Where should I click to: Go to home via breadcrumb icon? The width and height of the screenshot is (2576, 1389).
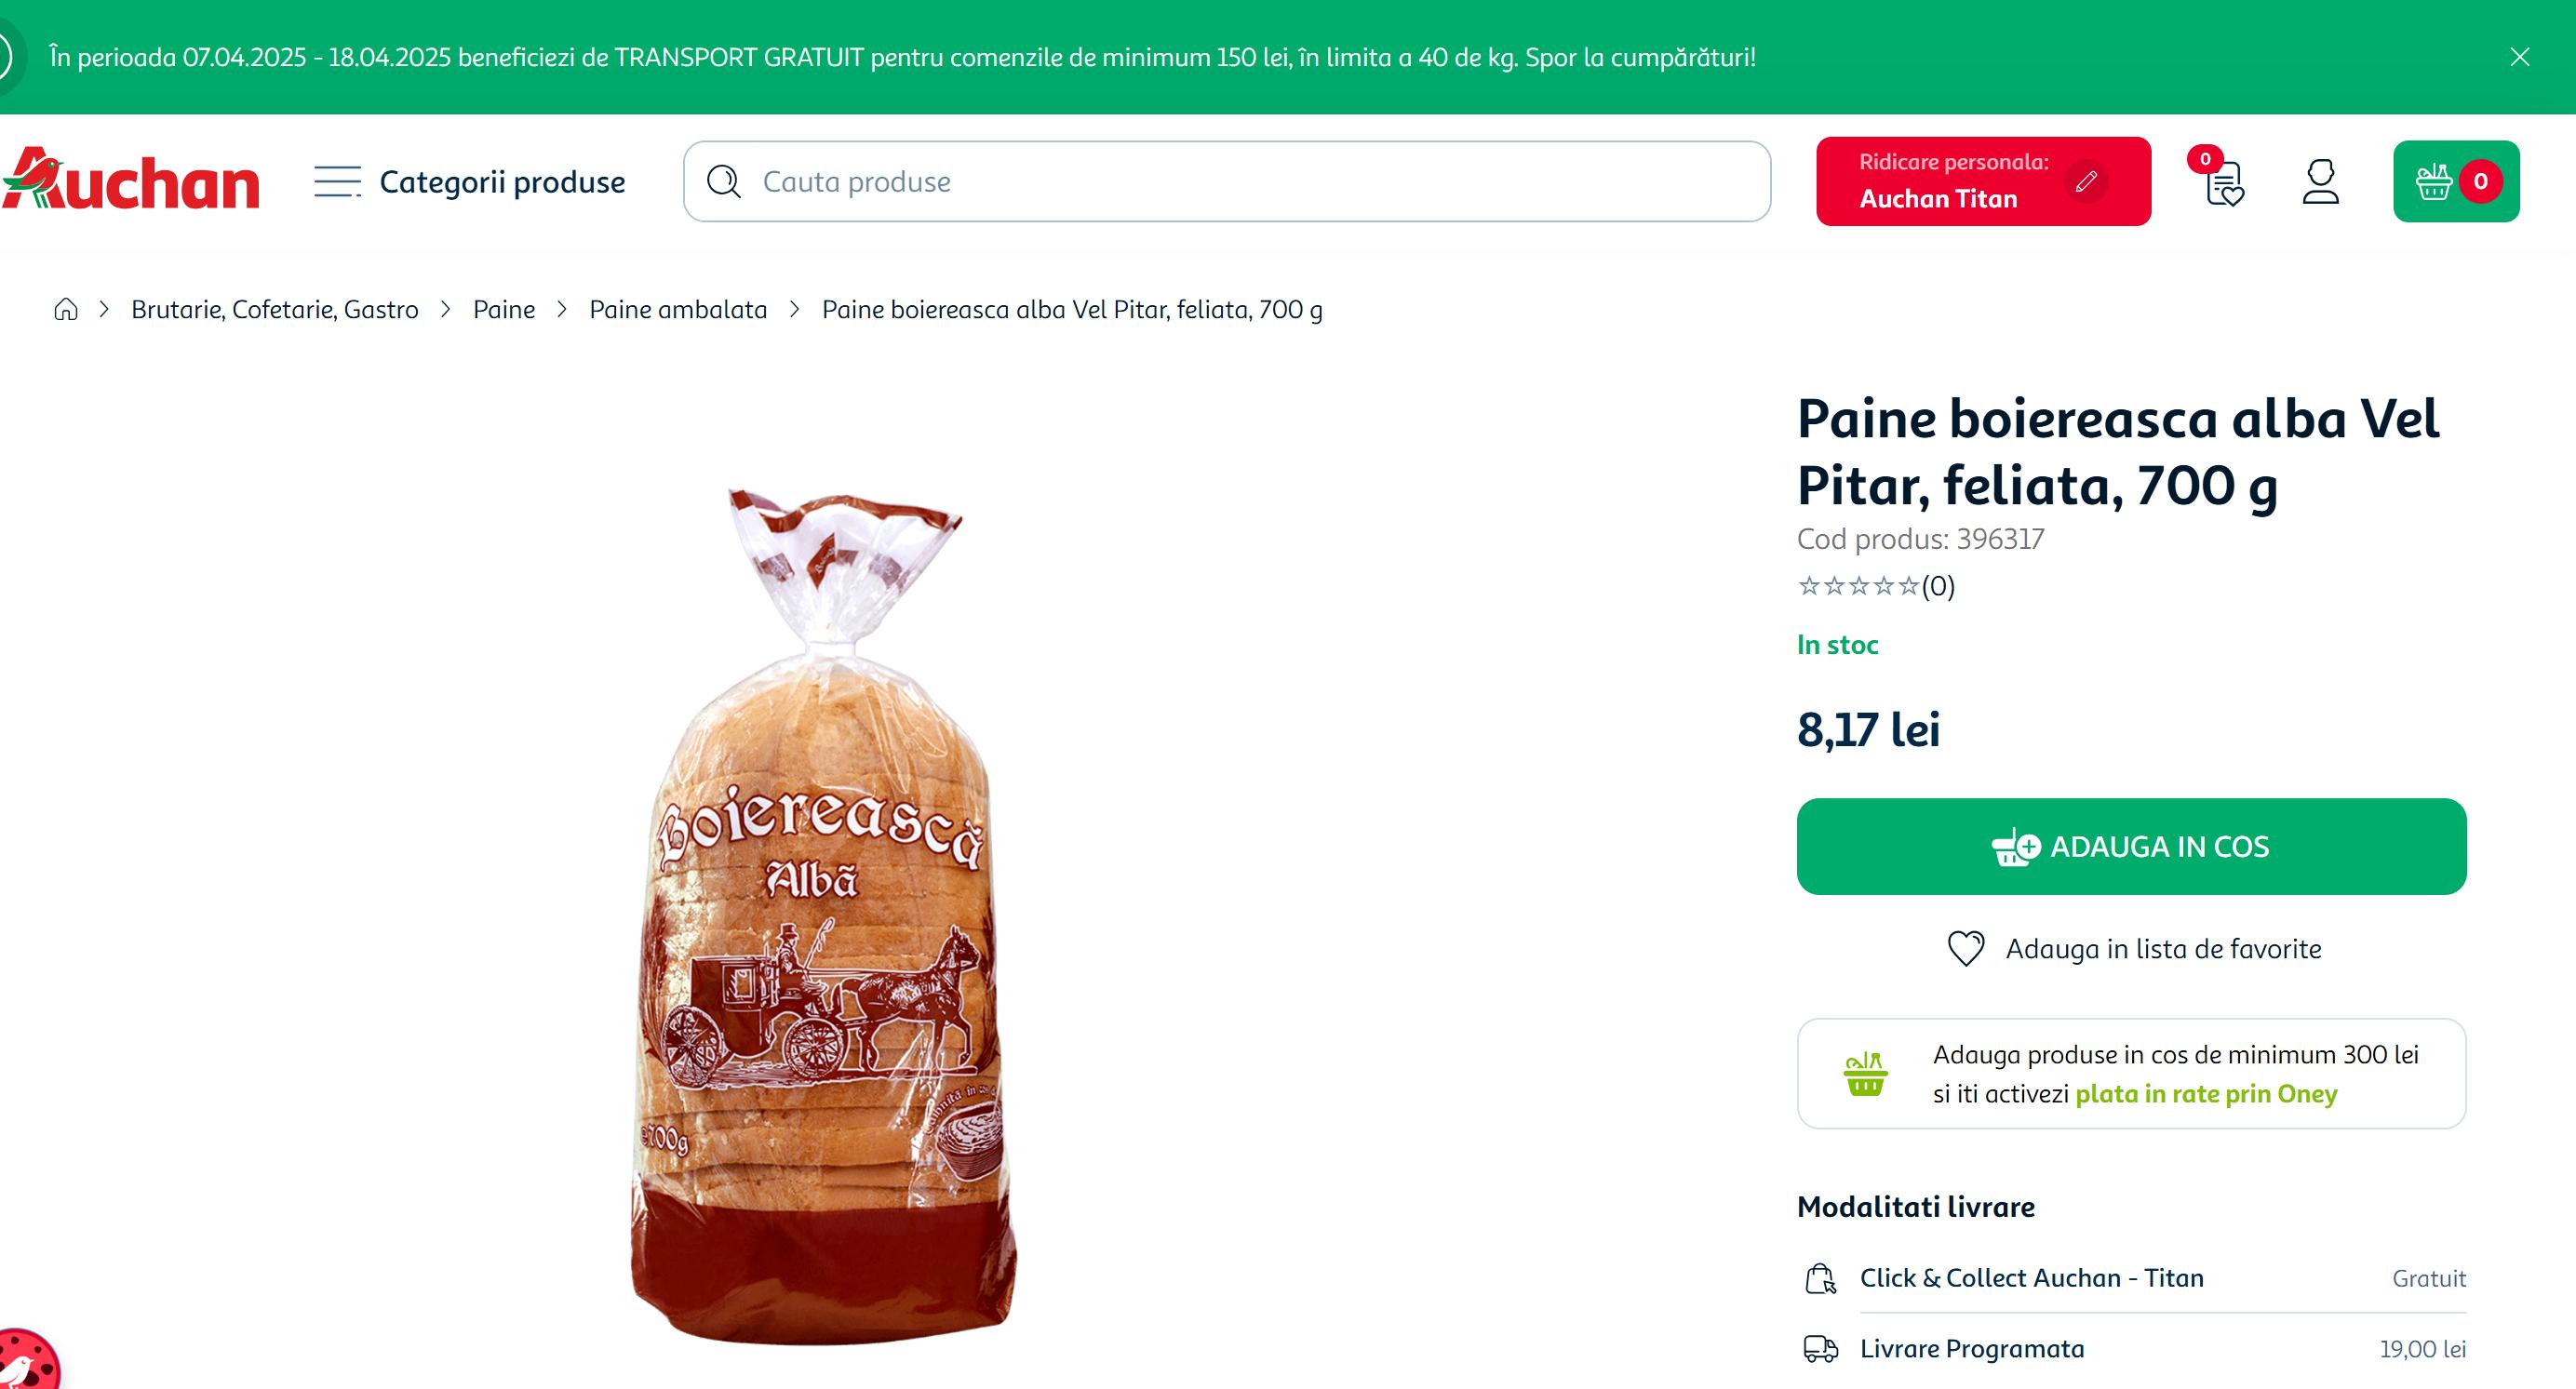coord(66,310)
